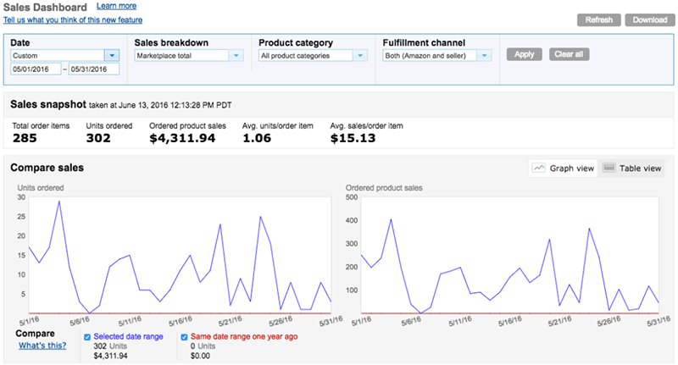Open the feedback link about new feature

[x=74, y=19]
